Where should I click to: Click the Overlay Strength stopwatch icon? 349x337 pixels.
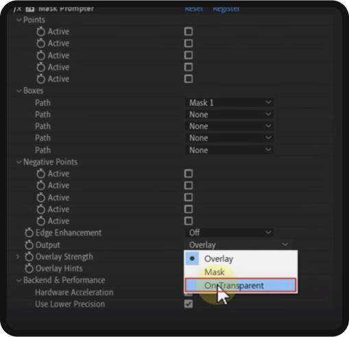[29, 257]
